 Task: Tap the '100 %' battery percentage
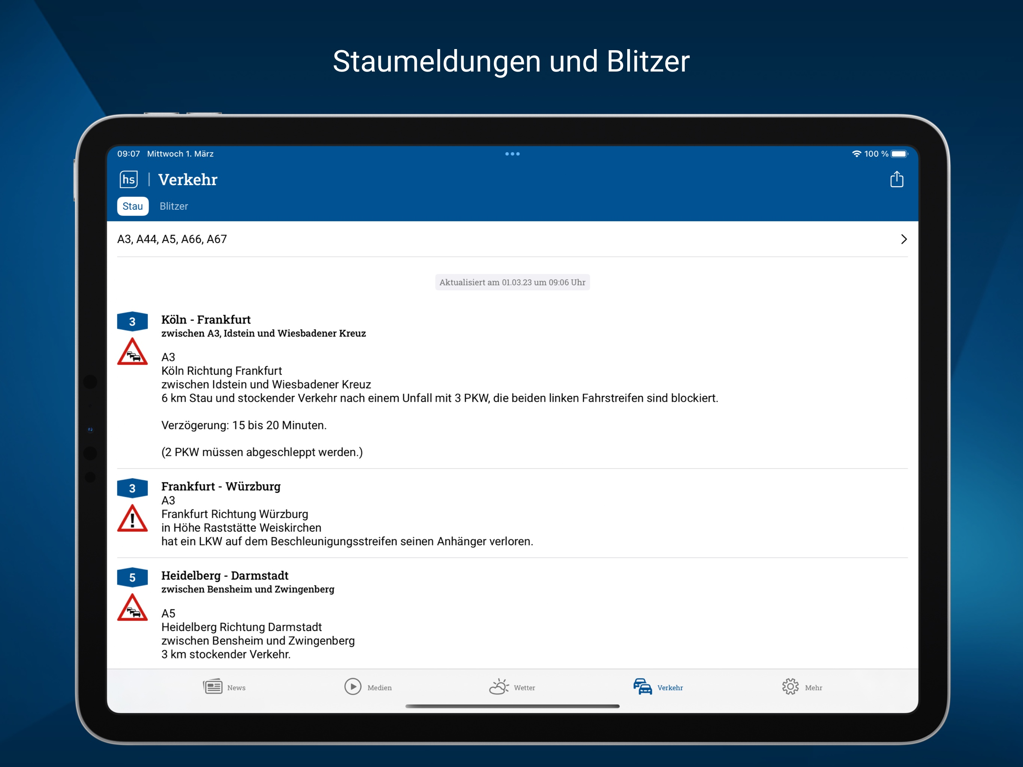pyautogui.click(x=876, y=154)
